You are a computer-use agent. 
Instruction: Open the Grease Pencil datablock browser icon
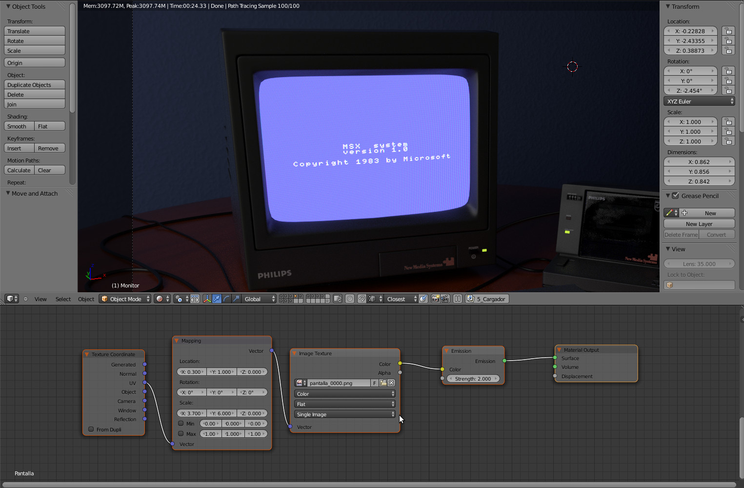(671, 213)
